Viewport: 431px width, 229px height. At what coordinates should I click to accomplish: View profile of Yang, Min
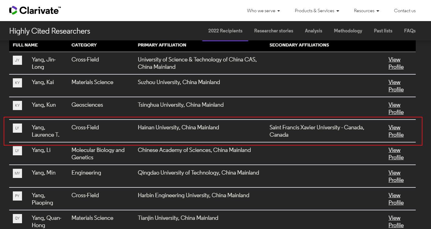[x=396, y=176]
